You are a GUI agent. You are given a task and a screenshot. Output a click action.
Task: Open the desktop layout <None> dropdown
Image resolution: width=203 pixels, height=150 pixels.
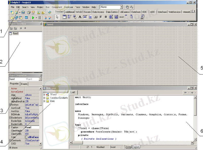point(121,7)
